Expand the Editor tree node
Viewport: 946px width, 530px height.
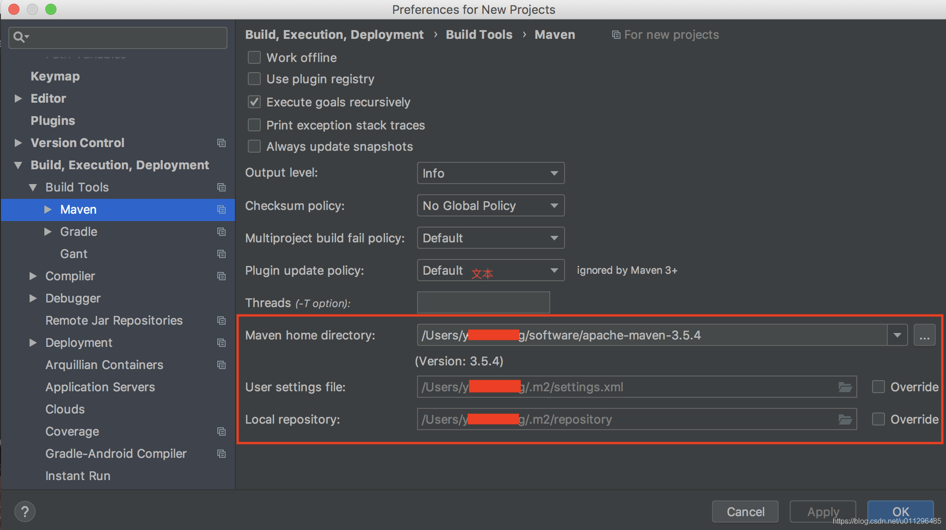18,99
